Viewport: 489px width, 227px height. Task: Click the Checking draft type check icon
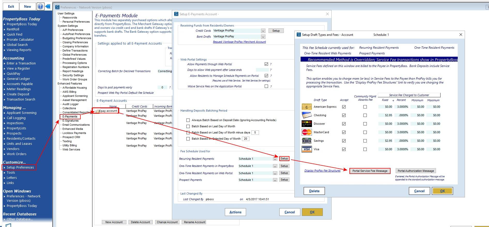307,115
